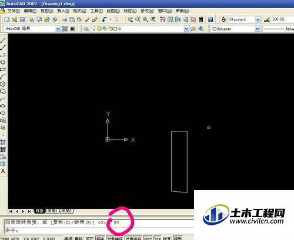Select the Make Block tool
Screen dimensions: 294x240
pos(3,128)
